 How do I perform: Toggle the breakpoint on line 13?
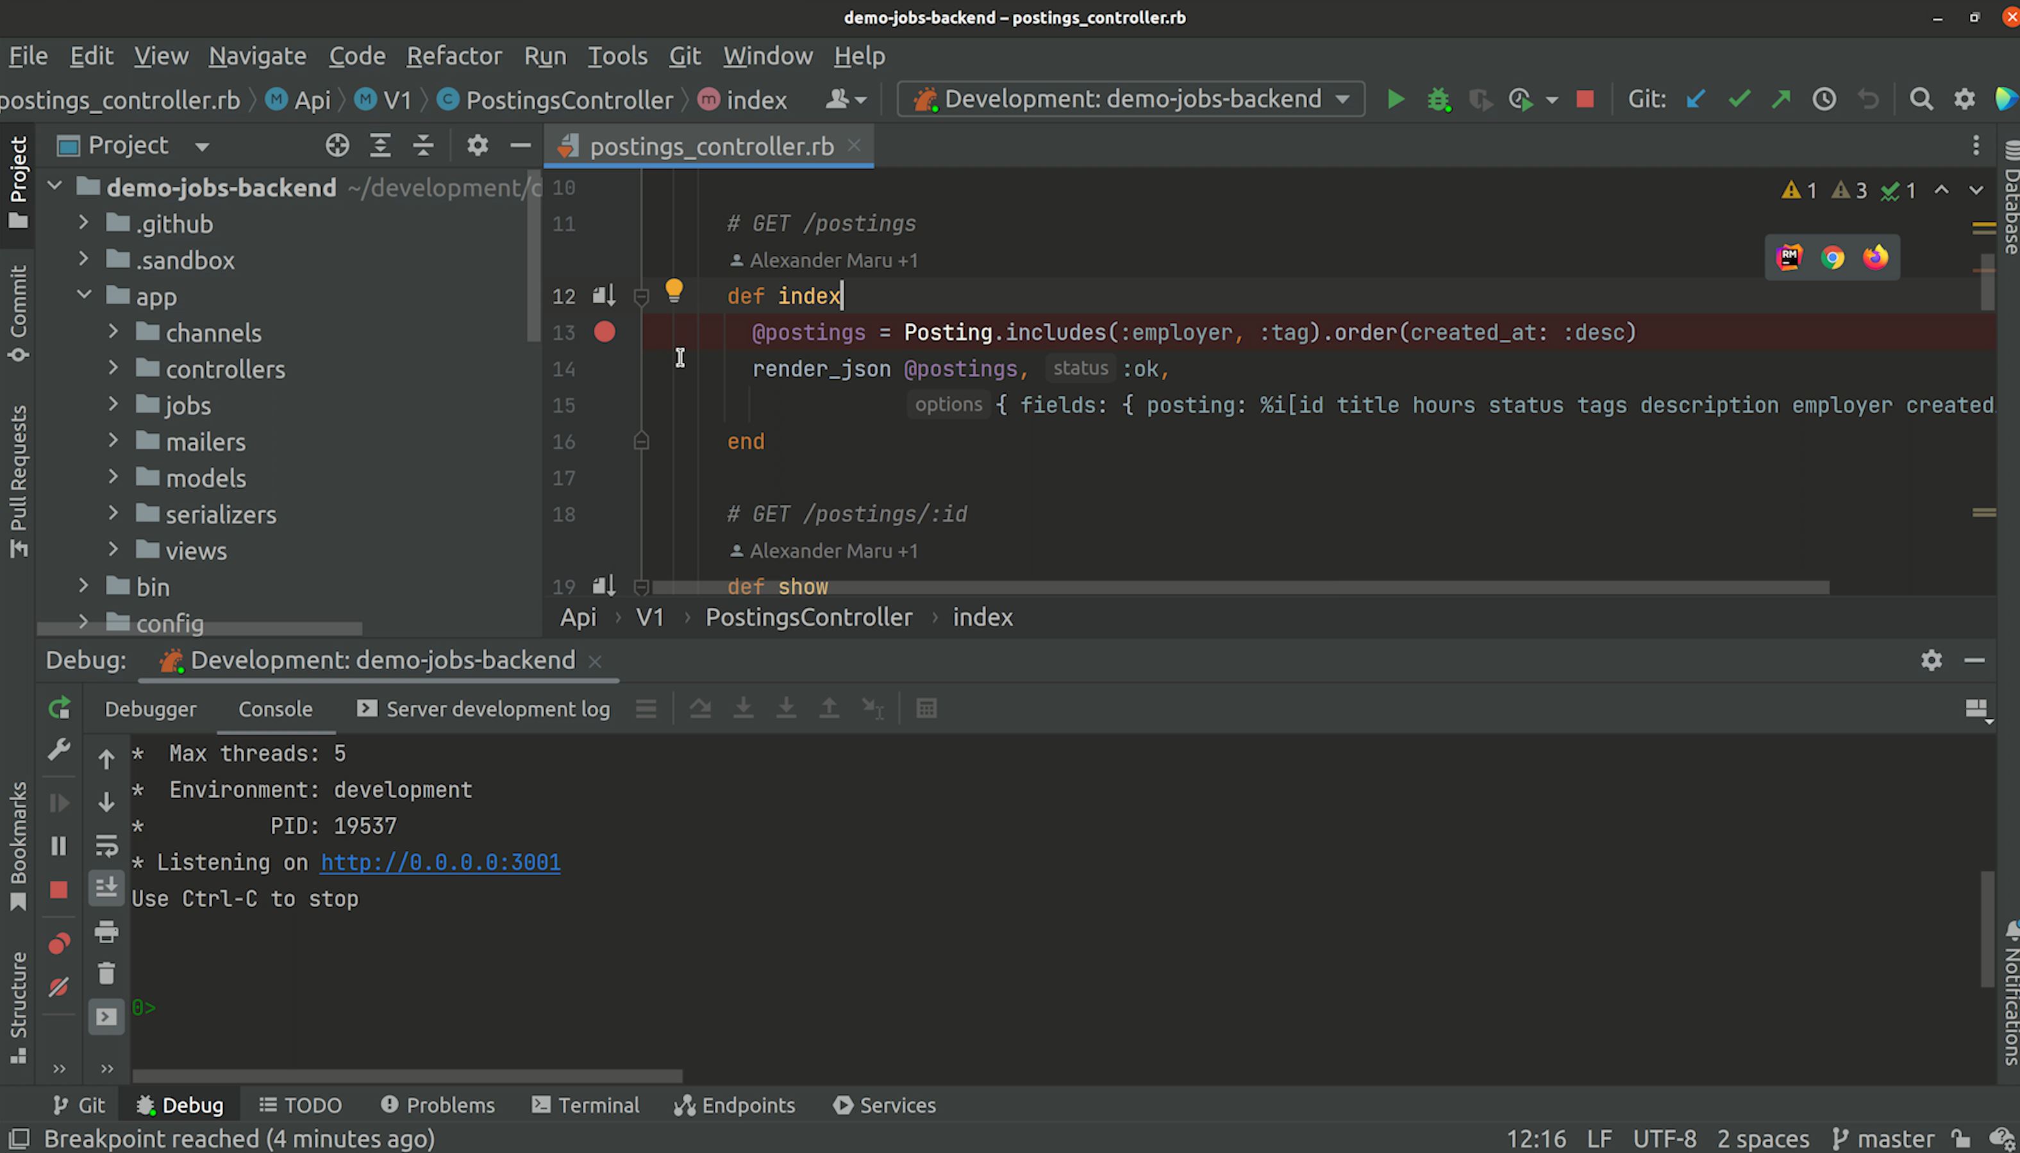604,333
